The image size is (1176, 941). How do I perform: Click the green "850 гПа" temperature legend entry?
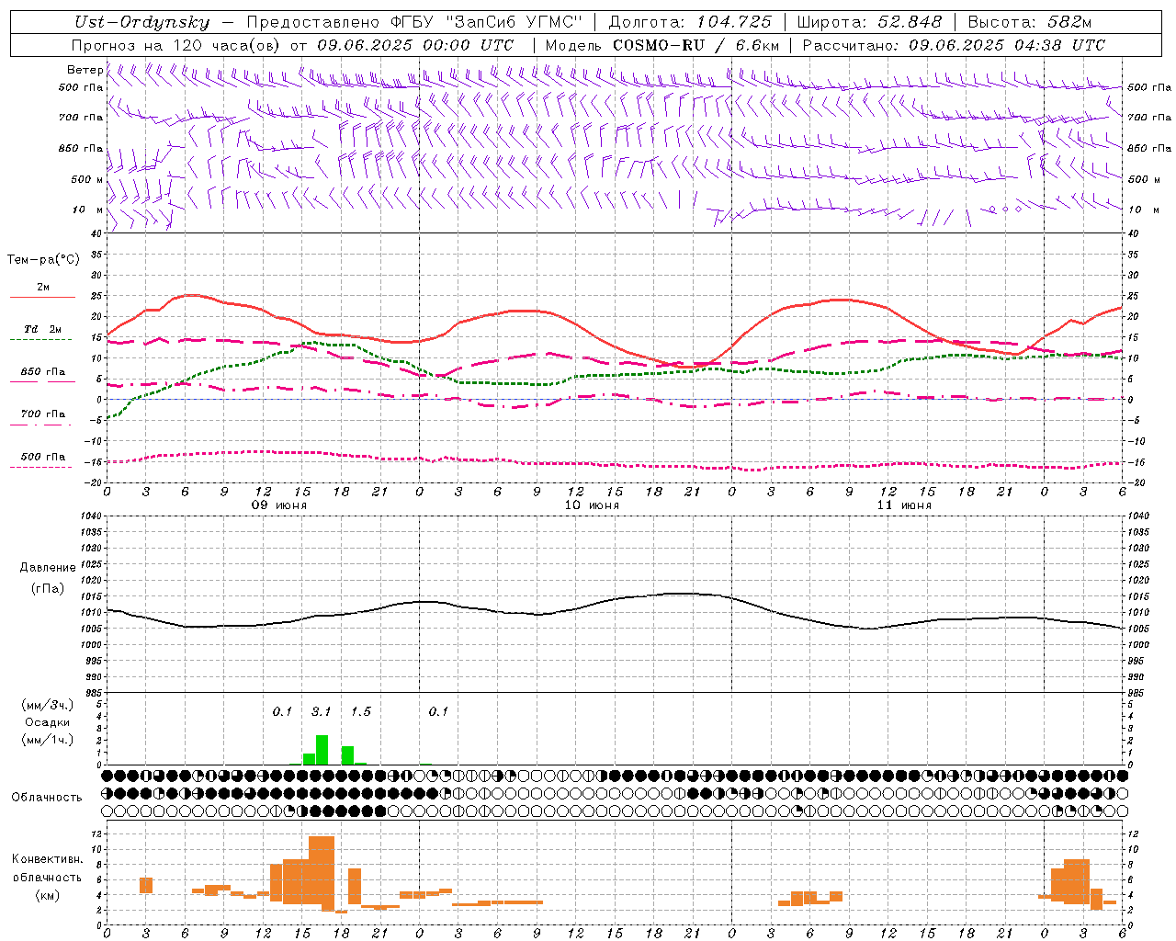(x=42, y=372)
